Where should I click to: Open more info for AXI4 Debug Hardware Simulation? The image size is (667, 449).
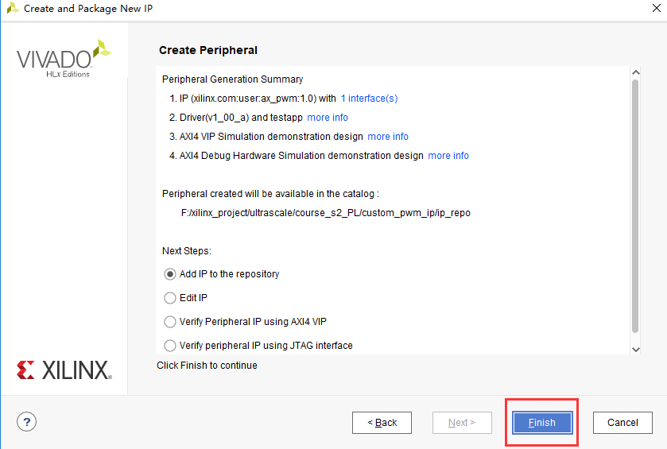tap(448, 156)
